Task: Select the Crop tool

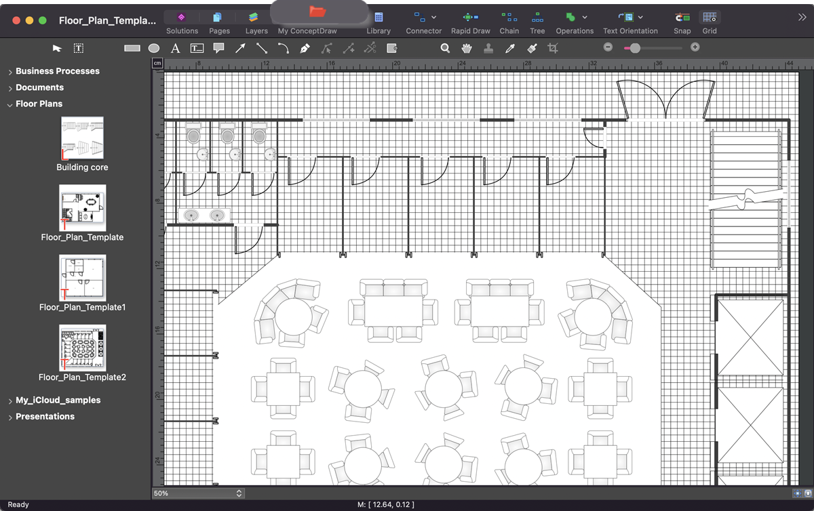Action: pyautogui.click(x=554, y=48)
